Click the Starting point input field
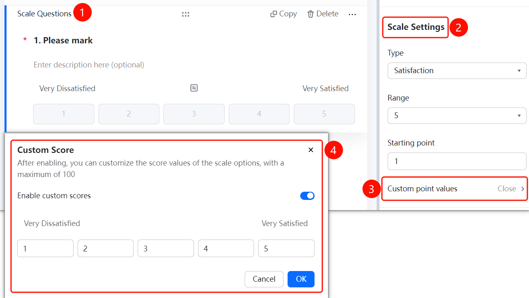This screenshot has height=298, width=529. [457, 161]
